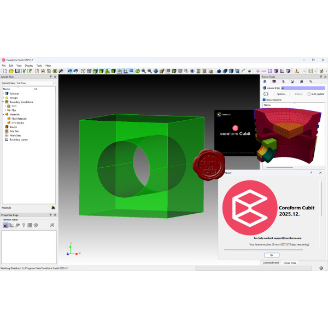
Task: Click the About dialog help question mark
Action: pyautogui.click(x=311, y=173)
